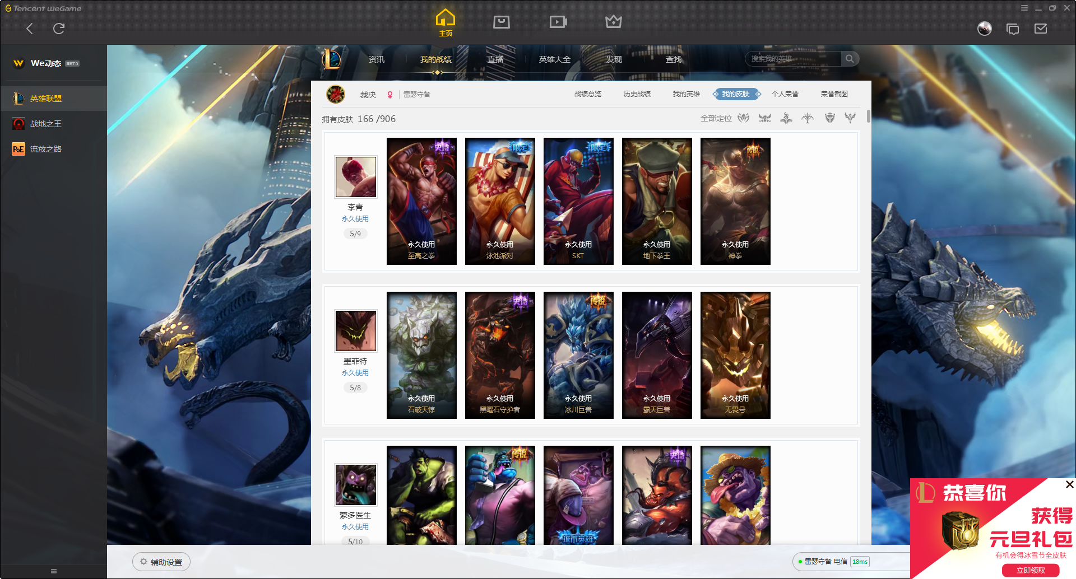This screenshot has width=1076, height=579.
Task: Open the 资讯 navigation tab
Action: tap(377, 59)
